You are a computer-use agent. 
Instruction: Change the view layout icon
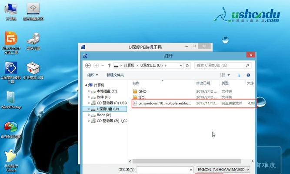tap(223, 75)
